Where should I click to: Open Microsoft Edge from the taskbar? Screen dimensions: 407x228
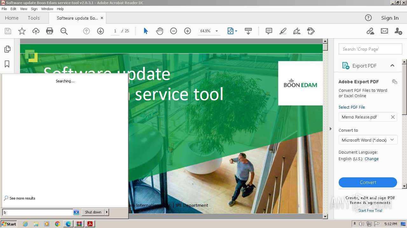(x=68, y=224)
